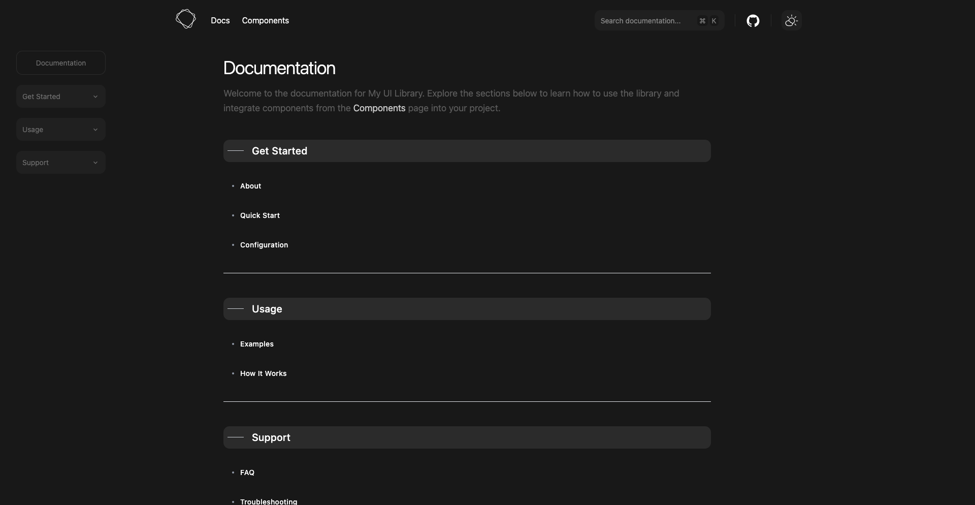This screenshot has height=505, width=975.
Task: Open the Docs nav item
Action: tap(220, 21)
